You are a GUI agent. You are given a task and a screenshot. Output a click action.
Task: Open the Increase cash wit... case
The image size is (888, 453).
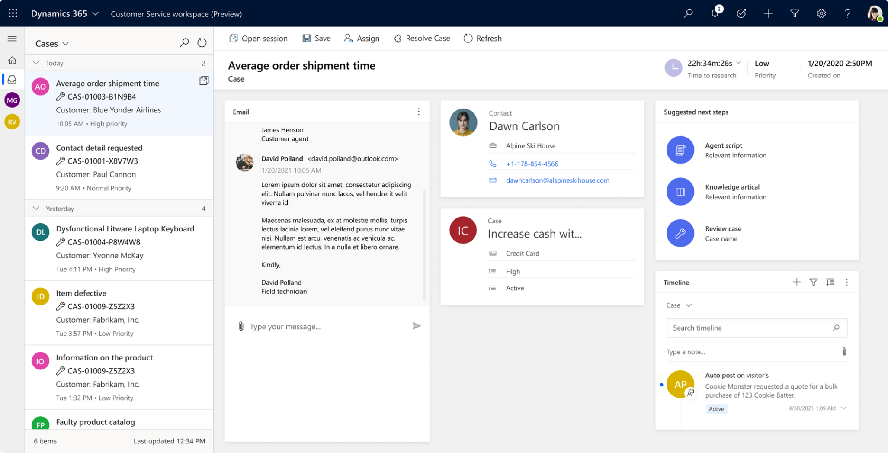tap(535, 234)
